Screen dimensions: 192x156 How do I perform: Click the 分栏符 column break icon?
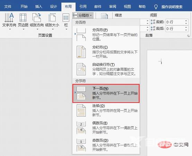tap(81, 52)
